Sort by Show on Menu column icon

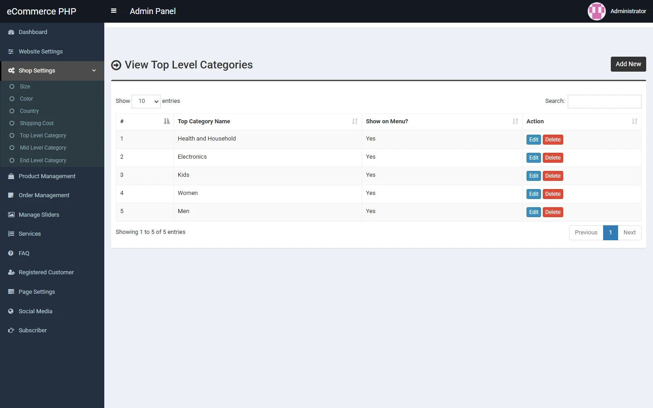click(515, 121)
